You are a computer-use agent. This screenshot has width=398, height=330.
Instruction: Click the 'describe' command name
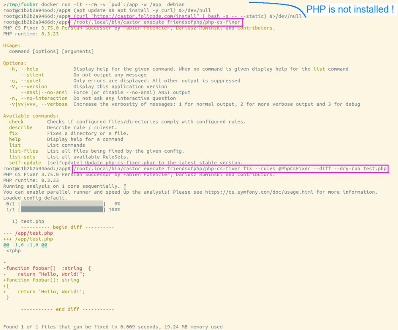point(21,128)
